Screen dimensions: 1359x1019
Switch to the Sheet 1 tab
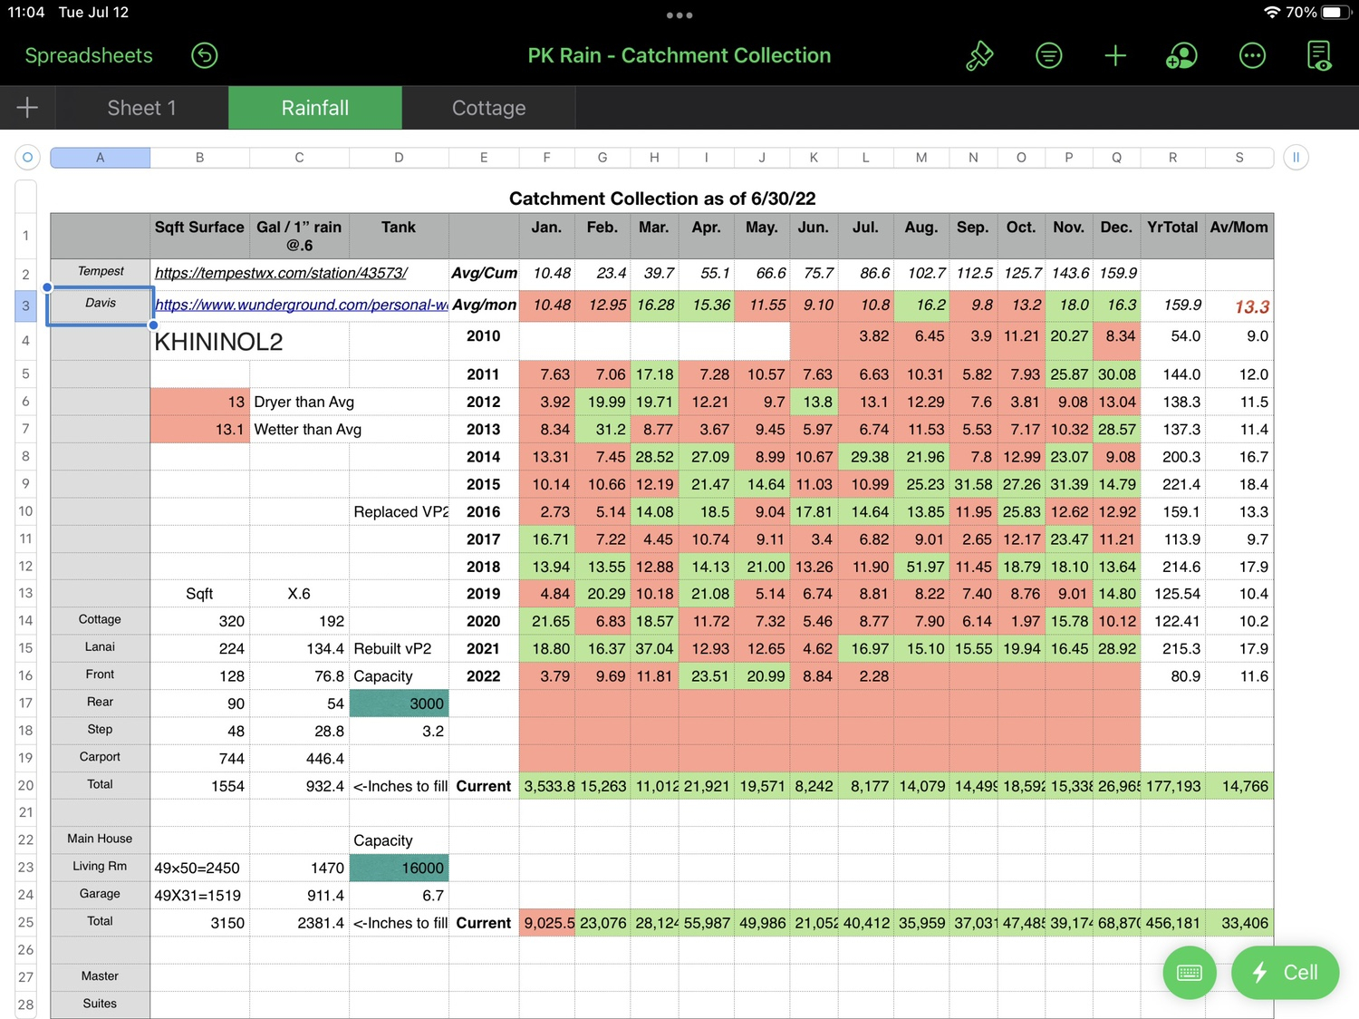[x=141, y=108]
